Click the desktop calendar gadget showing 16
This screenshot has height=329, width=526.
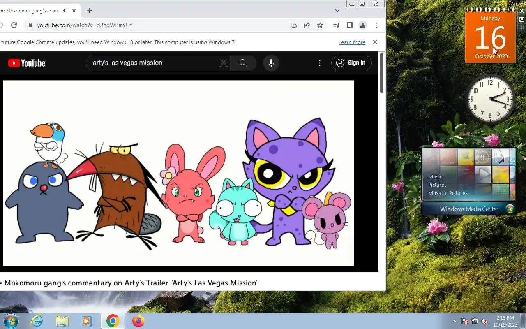(x=490, y=37)
